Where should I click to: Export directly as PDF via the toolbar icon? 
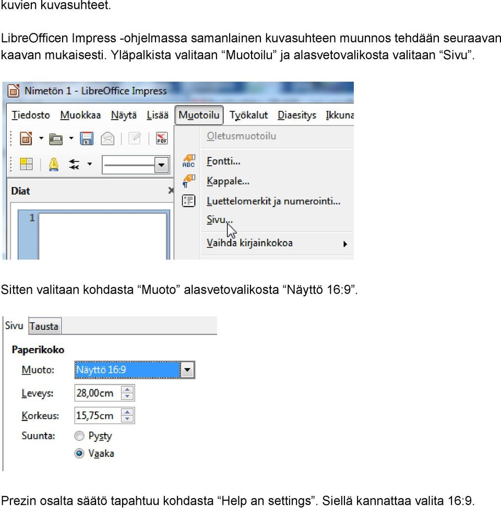coord(162,138)
